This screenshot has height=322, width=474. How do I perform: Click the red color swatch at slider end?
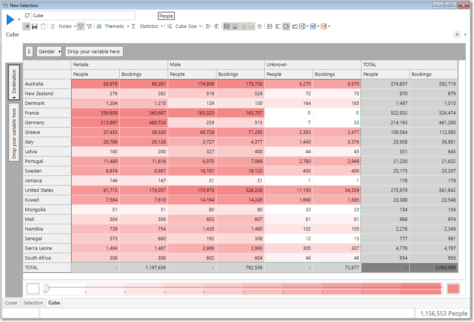tap(453, 289)
